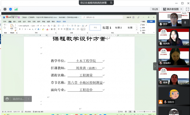The height and width of the screenshot is (115, 190).
Task: Switch to the 视图 ribbon tab
Action: click(48, 21)
